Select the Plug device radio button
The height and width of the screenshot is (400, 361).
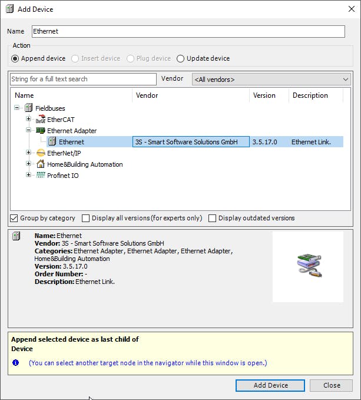pyautogui.click(x=130, y=59)
